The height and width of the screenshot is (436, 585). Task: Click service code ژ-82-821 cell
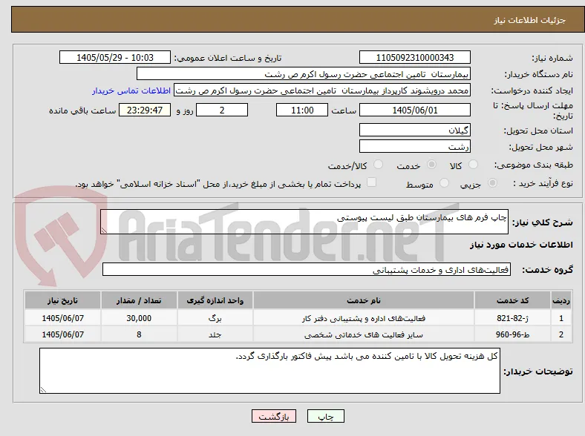(513, 318)
